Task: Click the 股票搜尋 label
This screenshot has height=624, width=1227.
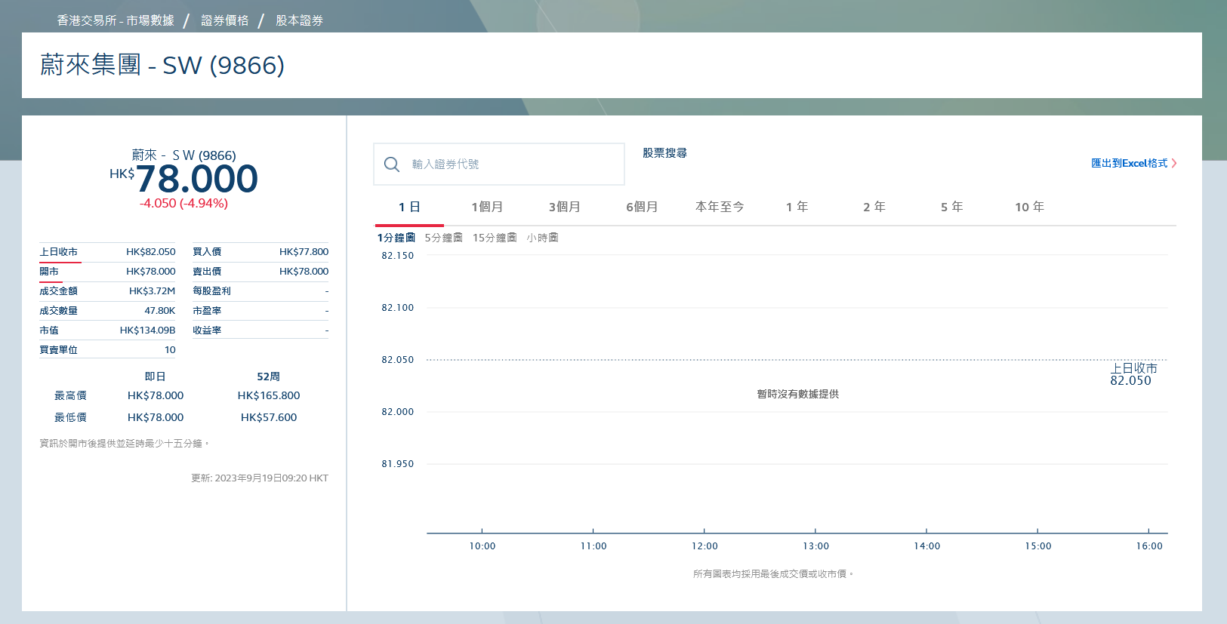Action: (x=664, y=153)
